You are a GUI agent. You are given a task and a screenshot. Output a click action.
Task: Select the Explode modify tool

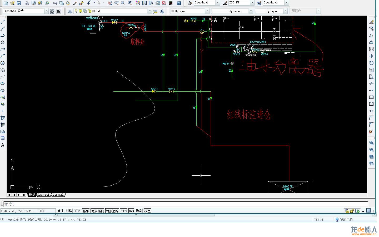pos(371,131)
